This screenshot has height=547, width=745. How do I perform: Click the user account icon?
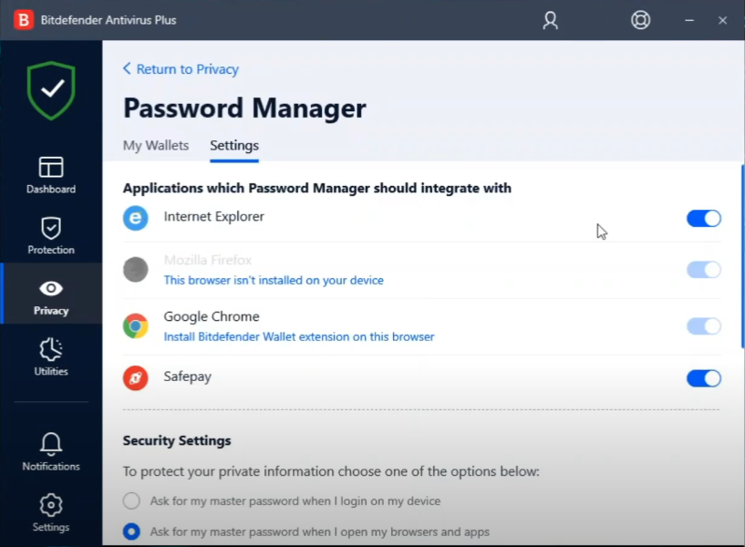click(550, 20)
